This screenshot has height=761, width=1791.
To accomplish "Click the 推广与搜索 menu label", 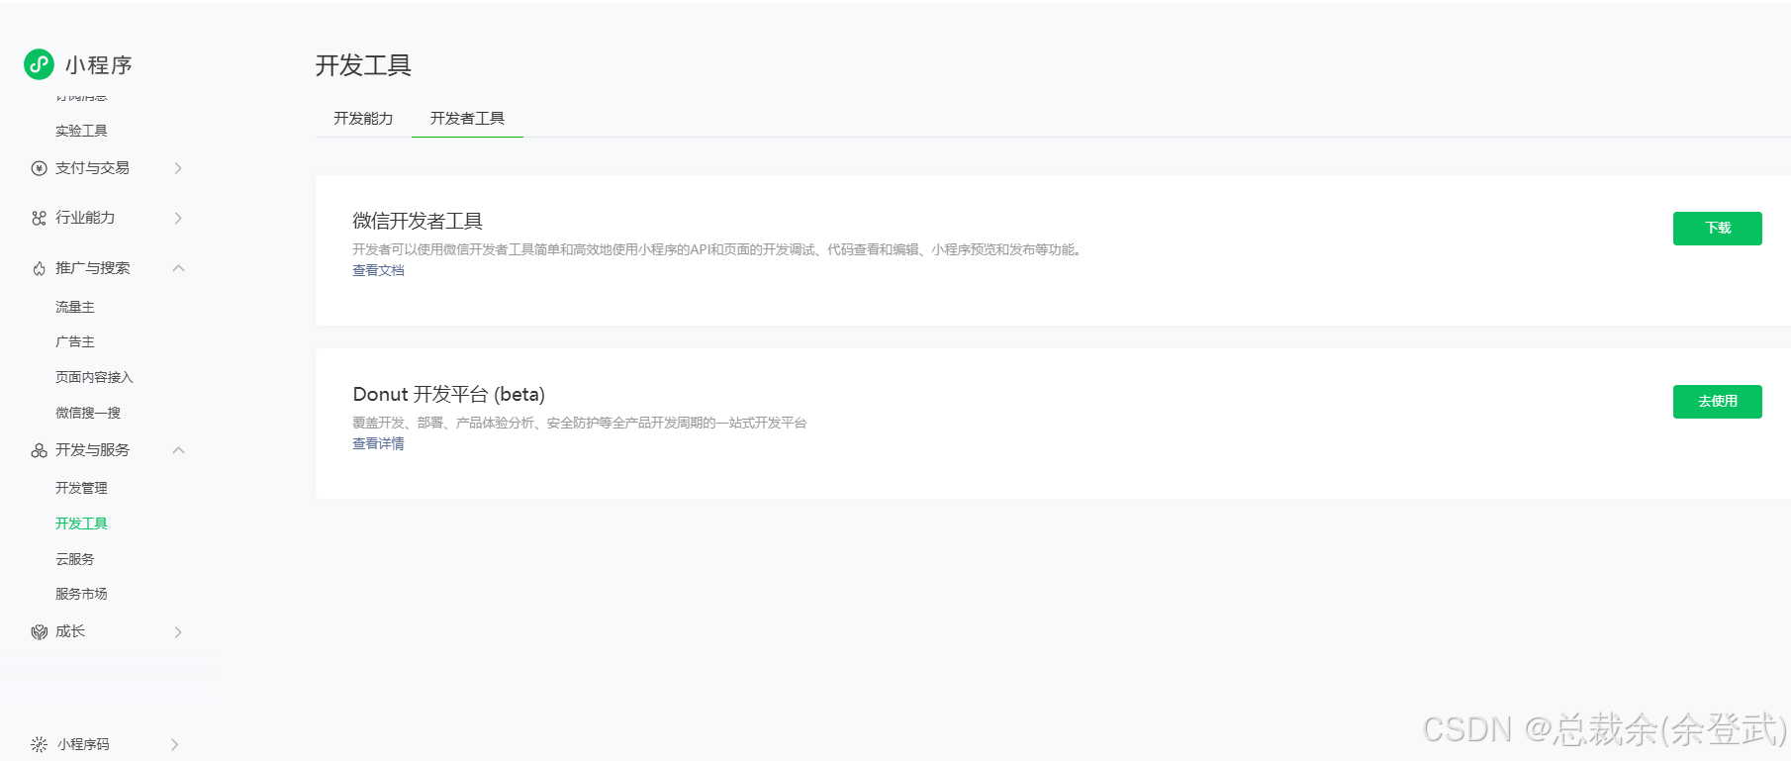I will point(92,268).
